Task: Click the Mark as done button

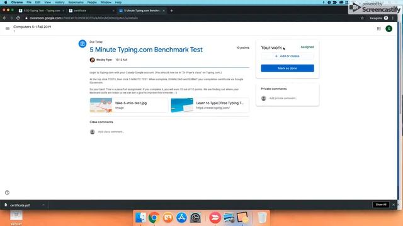Action: (x=287, y=68)
